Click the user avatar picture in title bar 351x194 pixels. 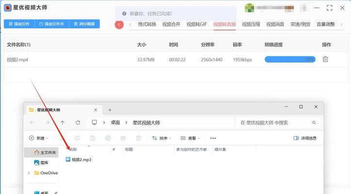click(x=249, y=8)
